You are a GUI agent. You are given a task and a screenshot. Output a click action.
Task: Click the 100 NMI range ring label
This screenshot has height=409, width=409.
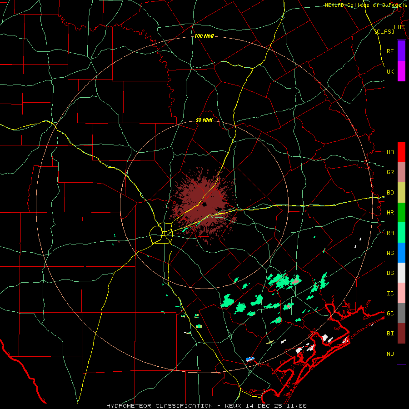(204, 36)
